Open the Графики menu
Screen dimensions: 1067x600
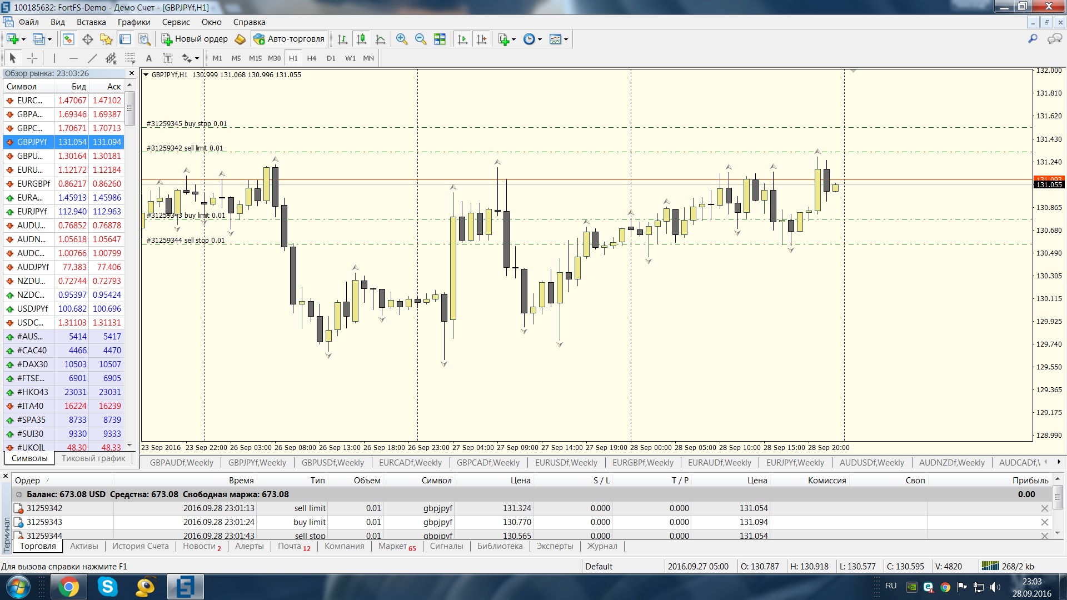[134, 22]
